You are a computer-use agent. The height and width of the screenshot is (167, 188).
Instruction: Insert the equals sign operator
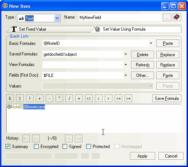(x=79, y=98)
